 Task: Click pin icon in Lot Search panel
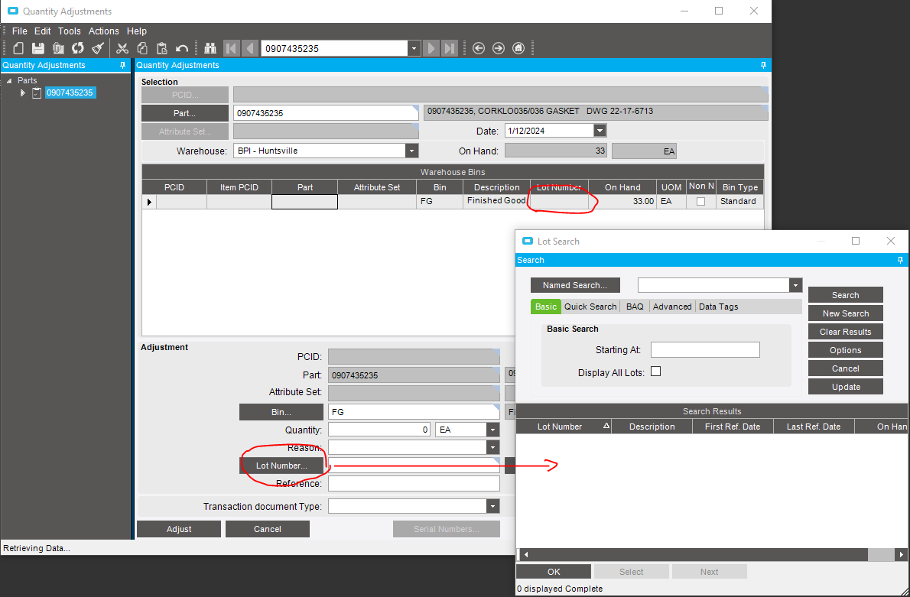pos(900,260)
